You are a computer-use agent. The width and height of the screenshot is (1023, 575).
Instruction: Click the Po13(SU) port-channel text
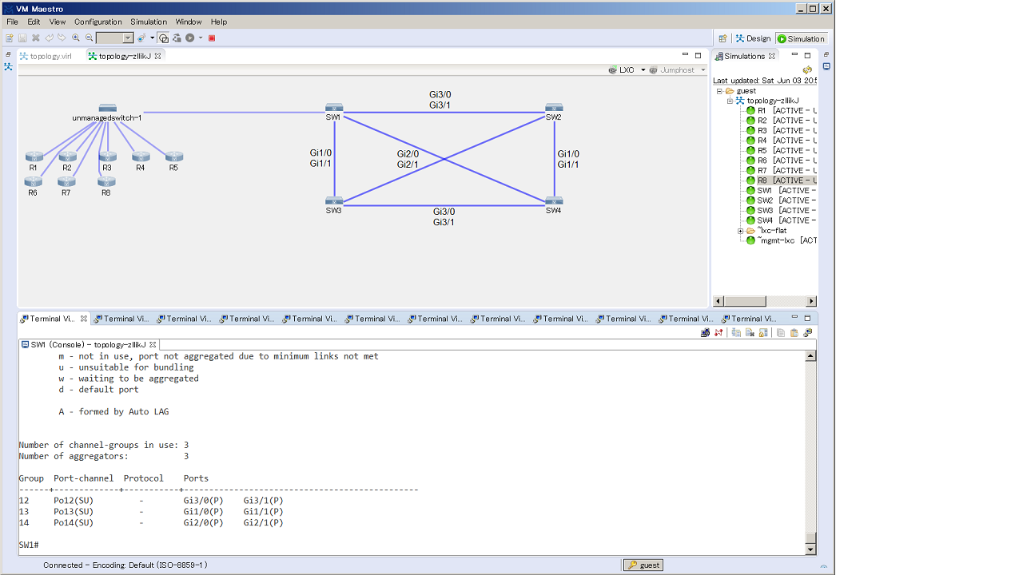[74, 512]
